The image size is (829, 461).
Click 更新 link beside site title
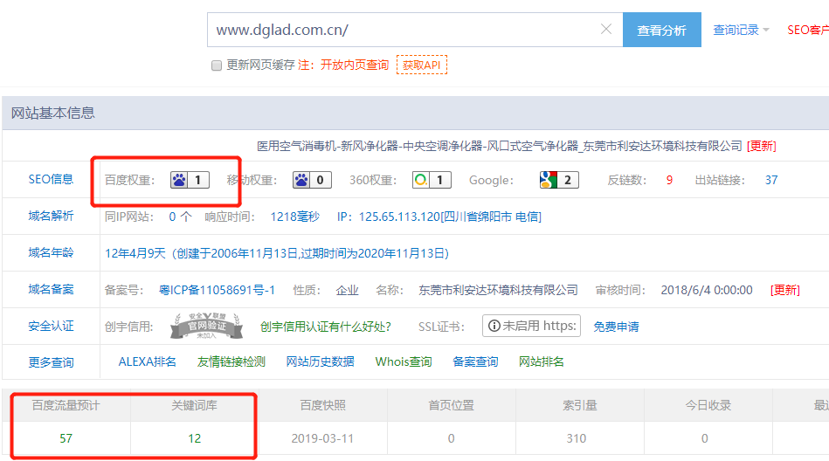tap(762, 146)
